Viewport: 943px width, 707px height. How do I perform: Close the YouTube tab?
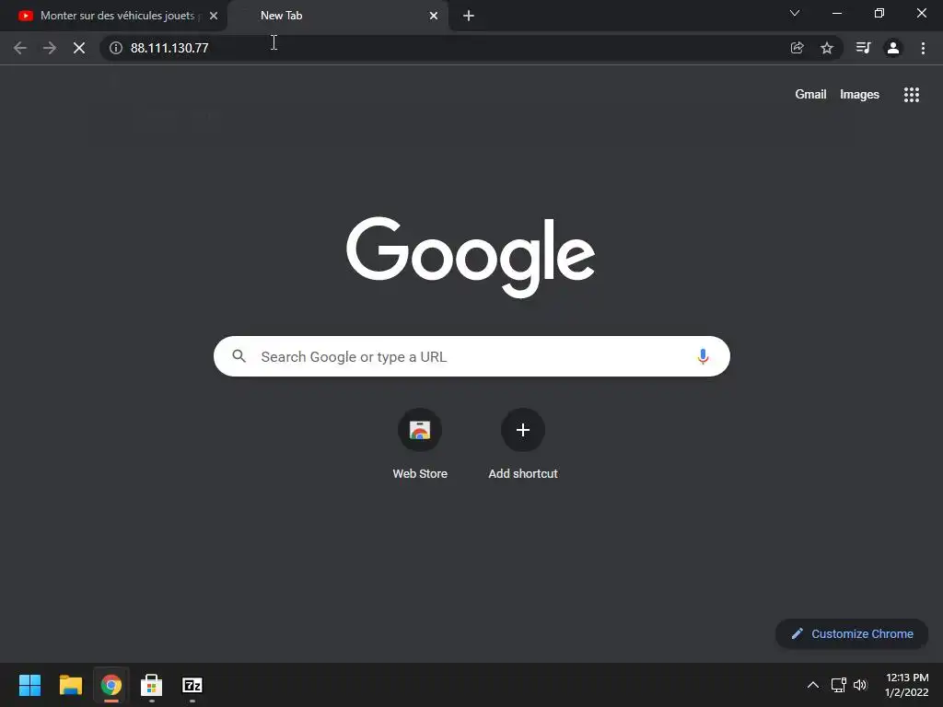coord(214,16)
